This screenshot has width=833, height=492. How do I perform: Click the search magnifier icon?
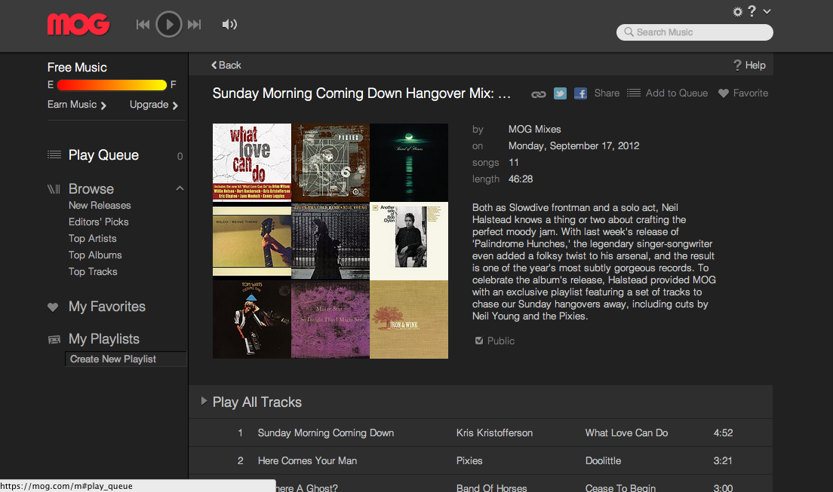pyautogui.click(x=629, y=32)
